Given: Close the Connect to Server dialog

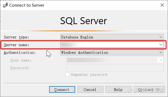Looking at the screenshot, I should pyautogui.click(x=162, y=5).
